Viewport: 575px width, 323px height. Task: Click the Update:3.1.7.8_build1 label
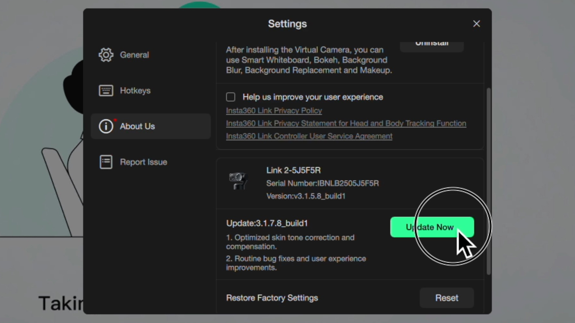tap(267, 223)
